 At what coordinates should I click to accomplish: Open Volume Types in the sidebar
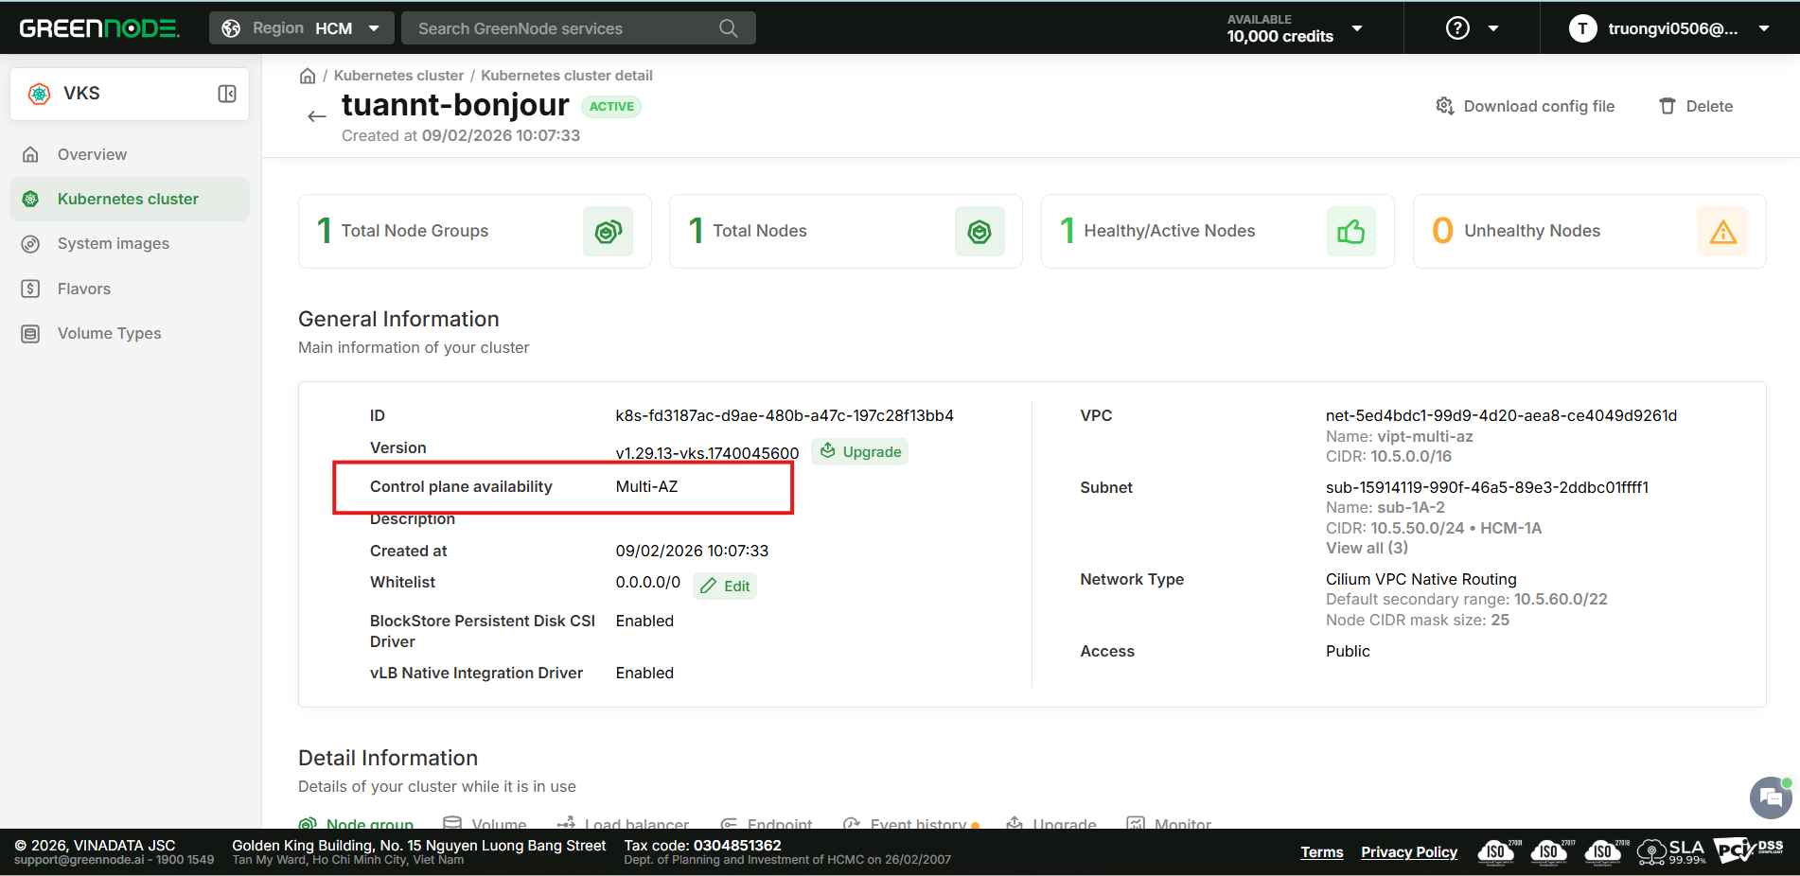pos(109,333)
